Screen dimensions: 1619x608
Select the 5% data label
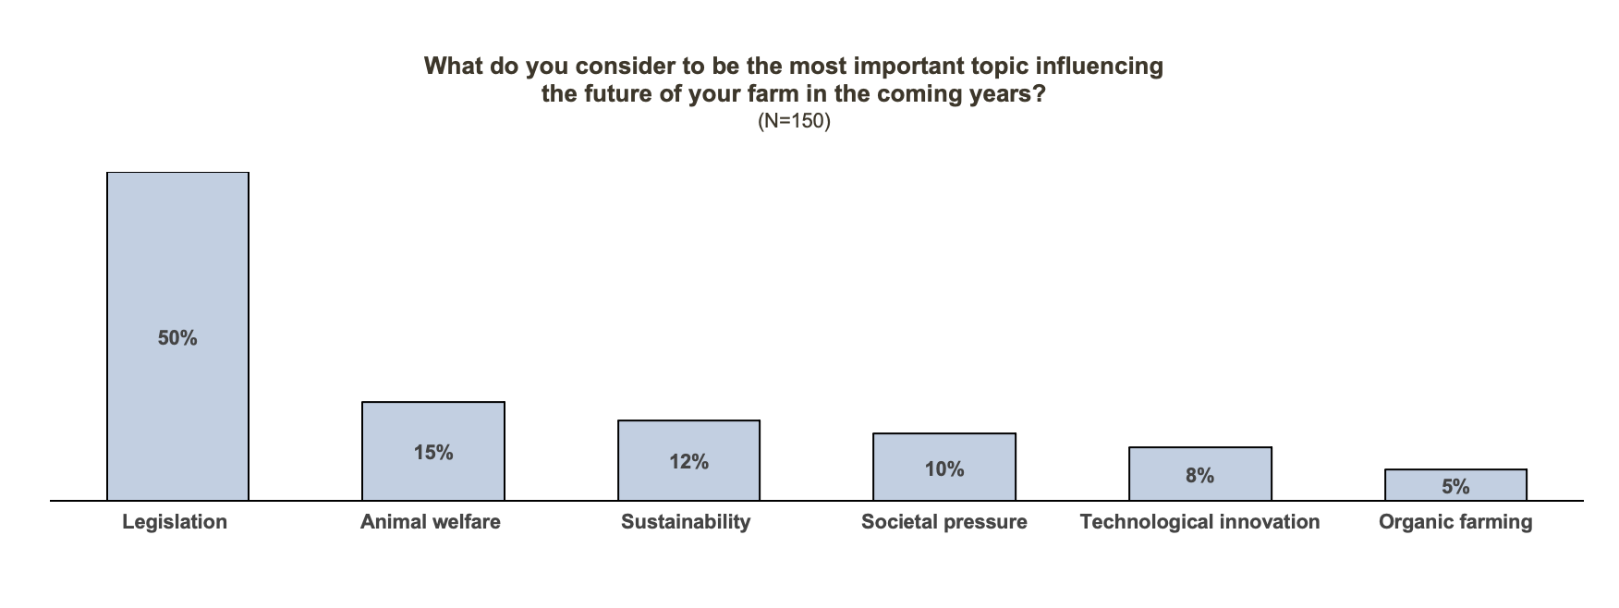(x=1455, y=487)
